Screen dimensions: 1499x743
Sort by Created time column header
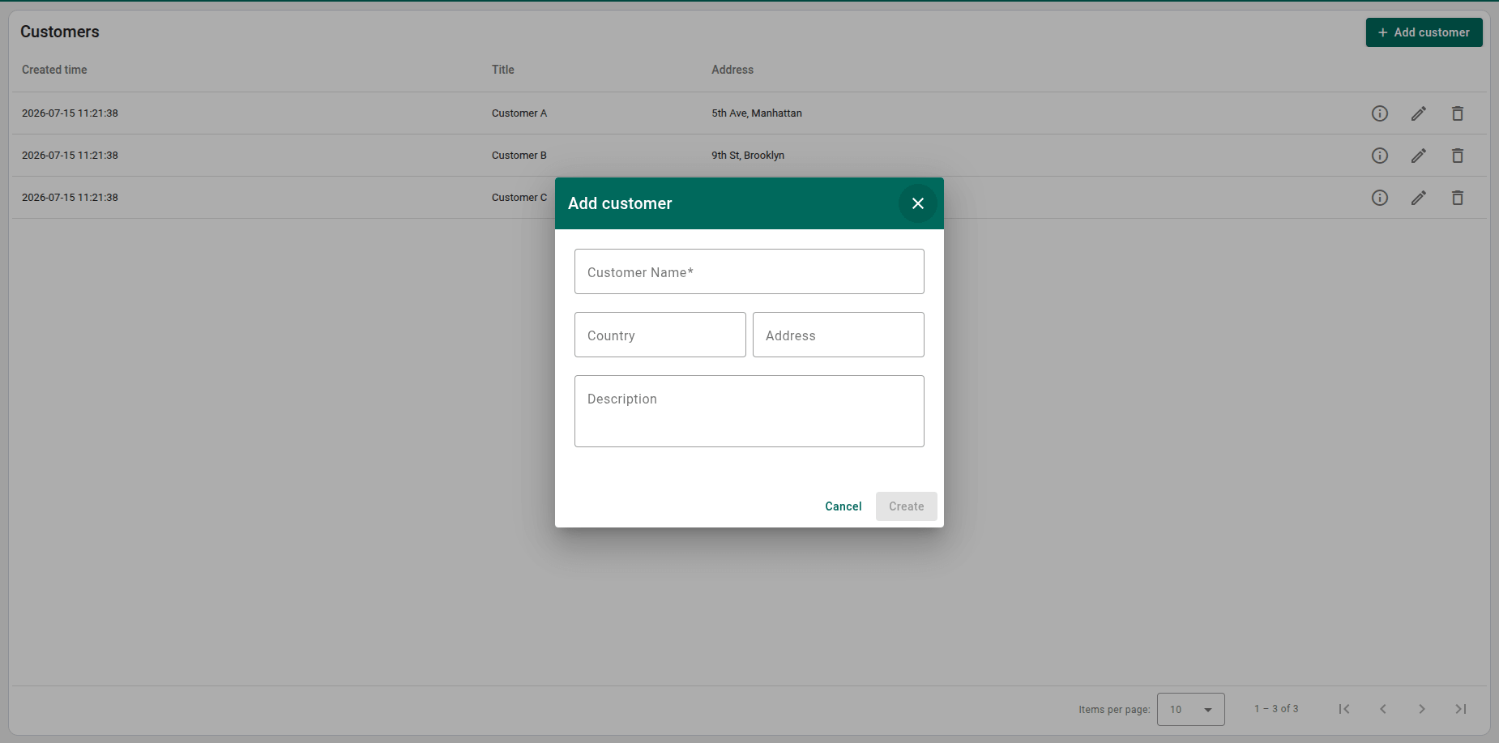click(x=54, y=70)
